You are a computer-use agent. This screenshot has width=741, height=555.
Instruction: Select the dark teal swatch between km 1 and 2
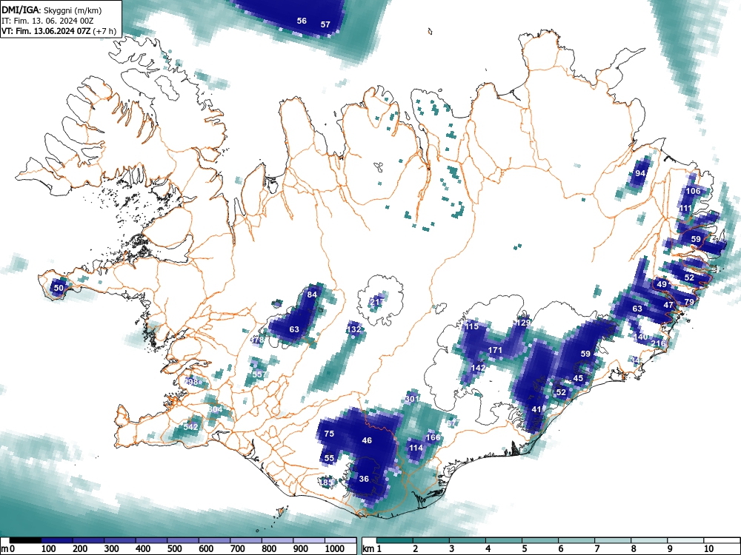point(395,540)
